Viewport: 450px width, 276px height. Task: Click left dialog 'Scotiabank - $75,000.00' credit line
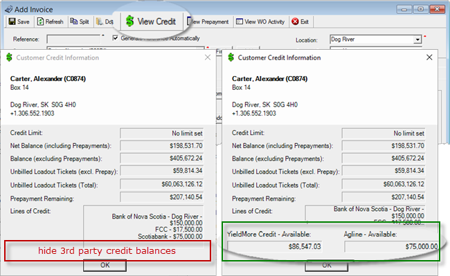(170, 237)
